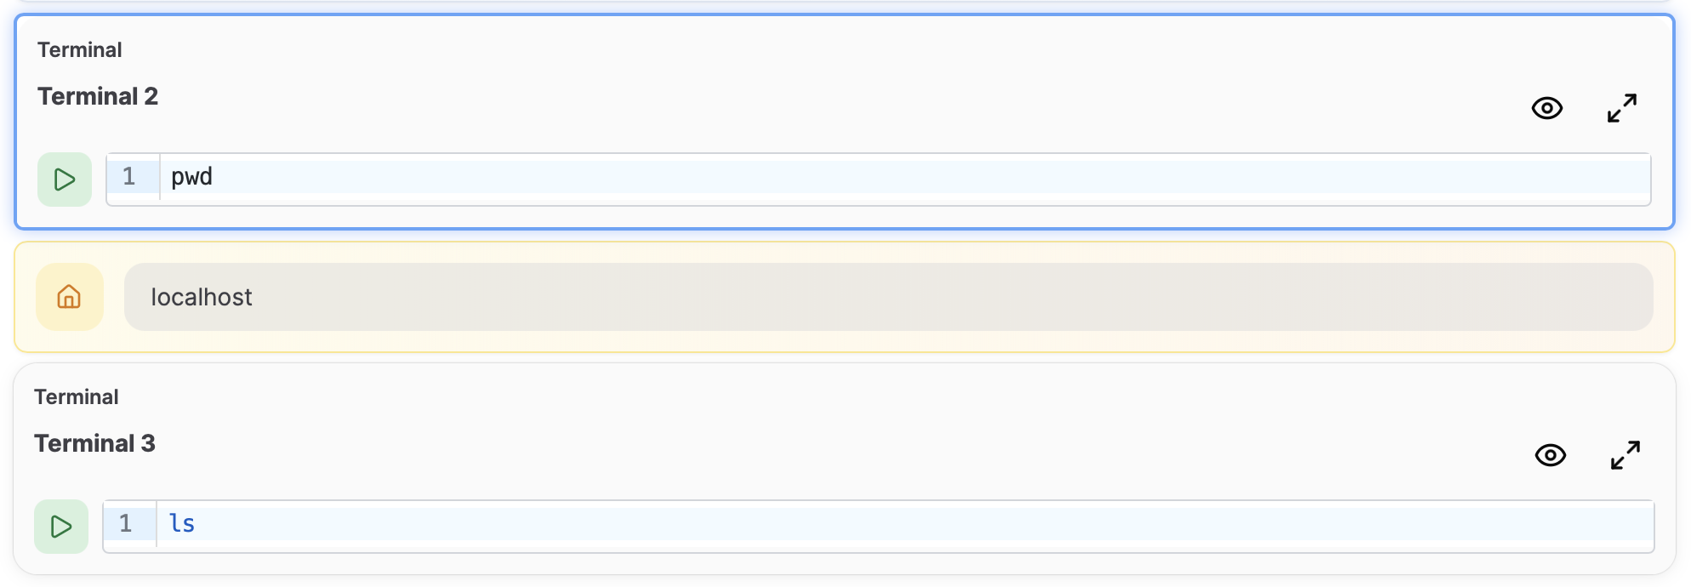1691x587 pixels.
Task: Hide Terminal 2 results with the eye icon
Action: [1547, 108]
